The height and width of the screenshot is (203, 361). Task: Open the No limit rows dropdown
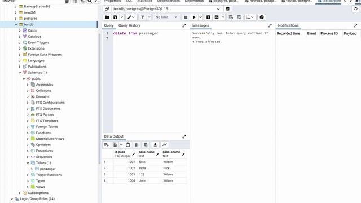pyautogui.click(x=166, y=17)
